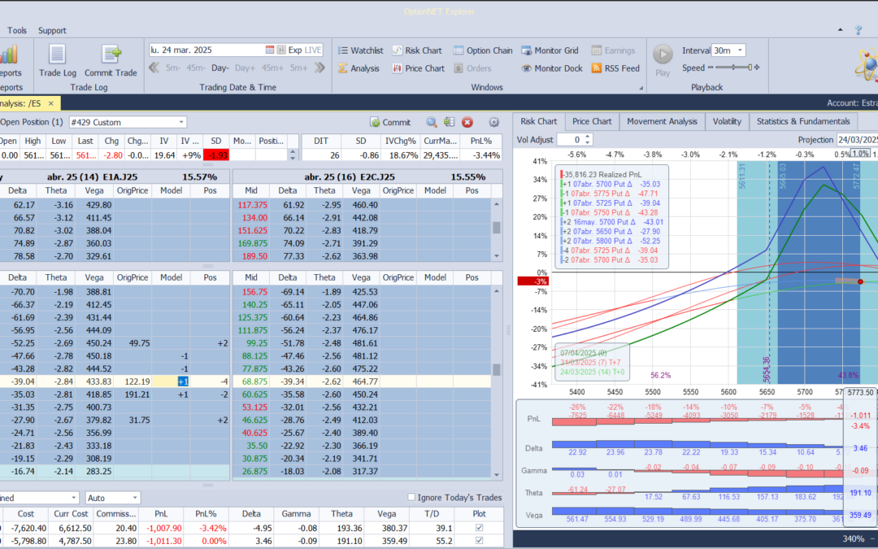Step forward 45 minutes with 45m+

[x=272, y=68]
